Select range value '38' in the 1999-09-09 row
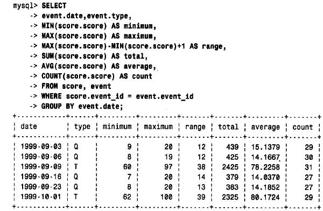This screenshot has width=323, height=211. 201,167
